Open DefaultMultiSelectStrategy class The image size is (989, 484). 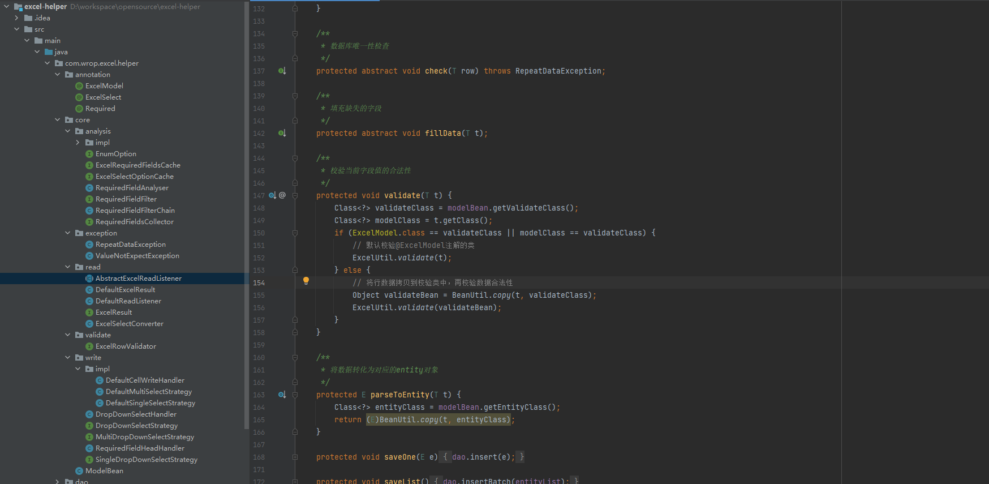click(149, 392)
